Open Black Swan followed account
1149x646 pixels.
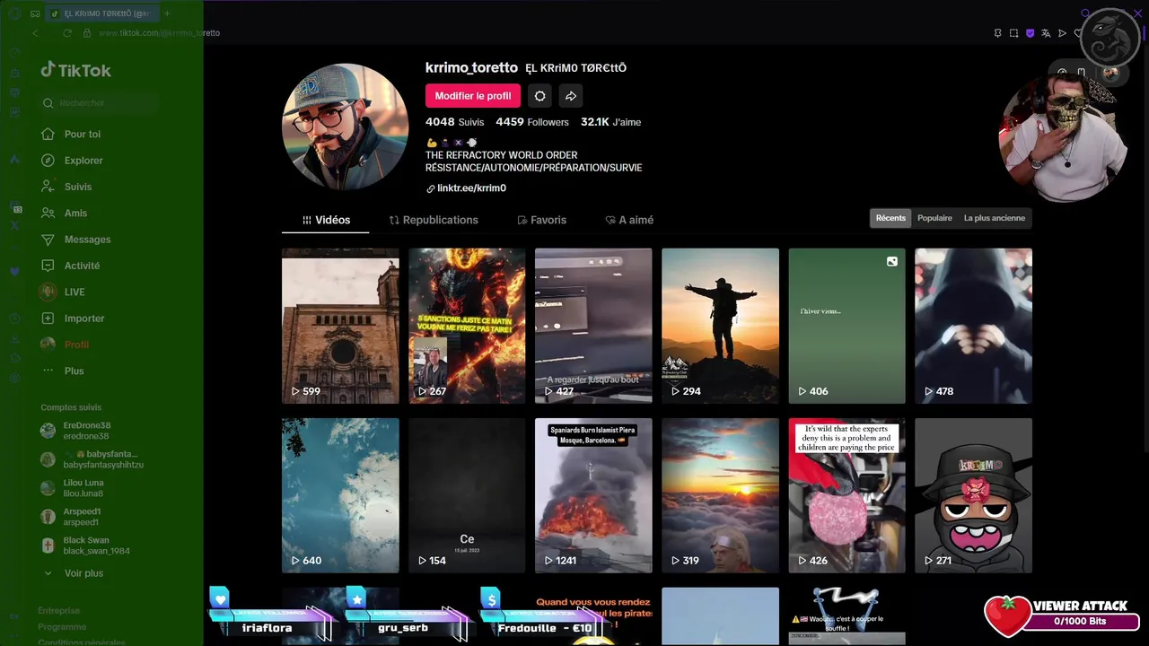(85, 546)
